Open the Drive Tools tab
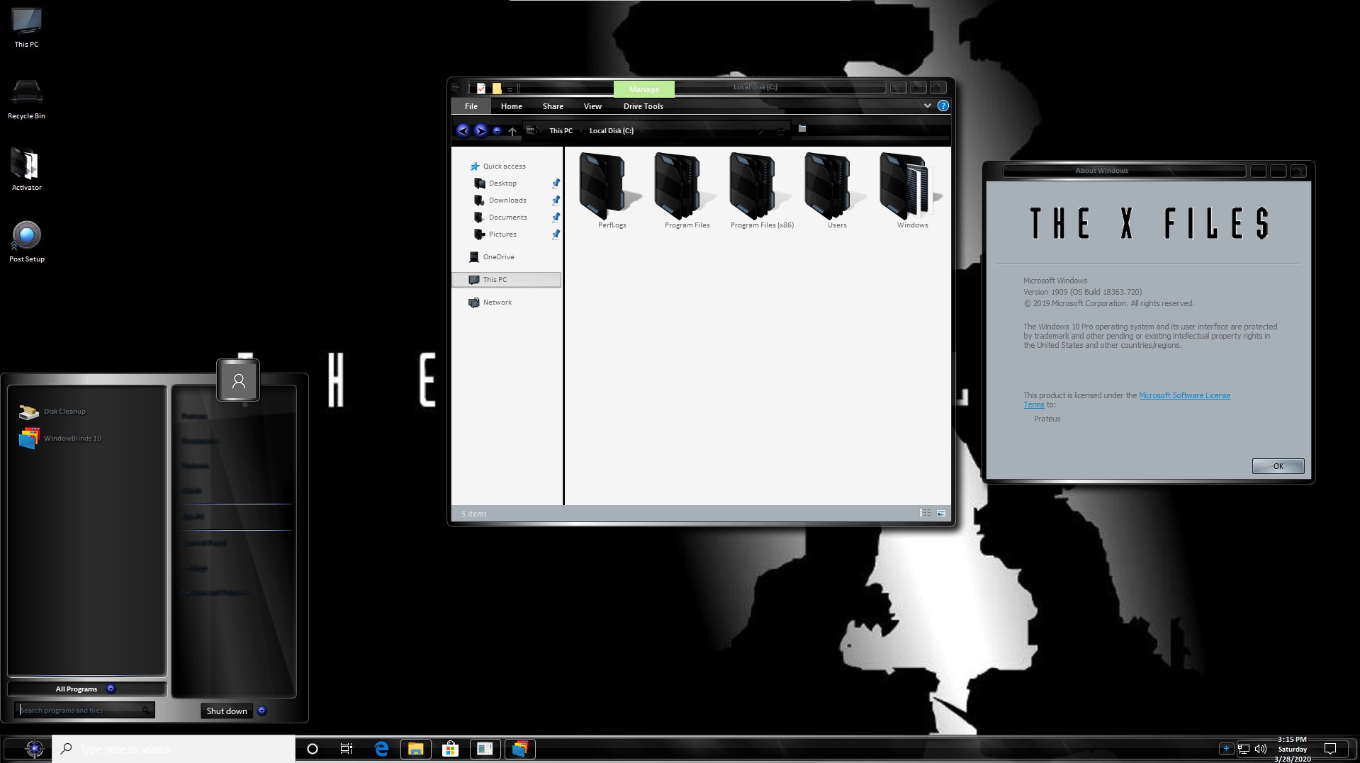The width and height of the screenshot is (1360, 763). [643, 106]
